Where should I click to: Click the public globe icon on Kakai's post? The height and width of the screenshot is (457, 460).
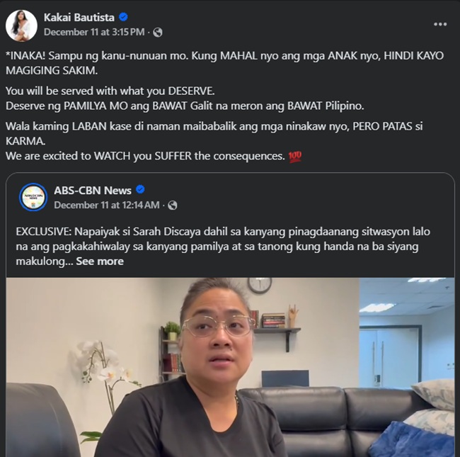coord(158,32)
